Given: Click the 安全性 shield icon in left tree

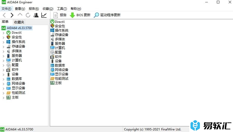Looking at the screenshot, I should (8, 37).
